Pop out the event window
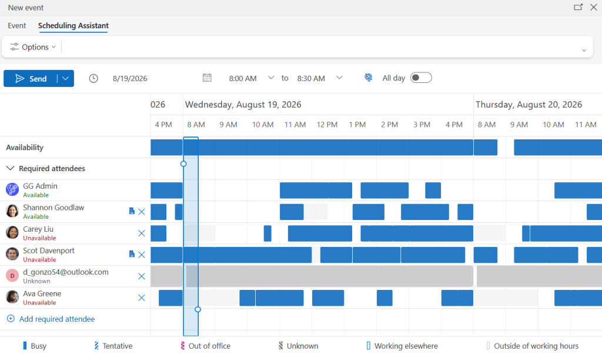The height and width of the screenshot is (354, 602). [x=578, y=7]
